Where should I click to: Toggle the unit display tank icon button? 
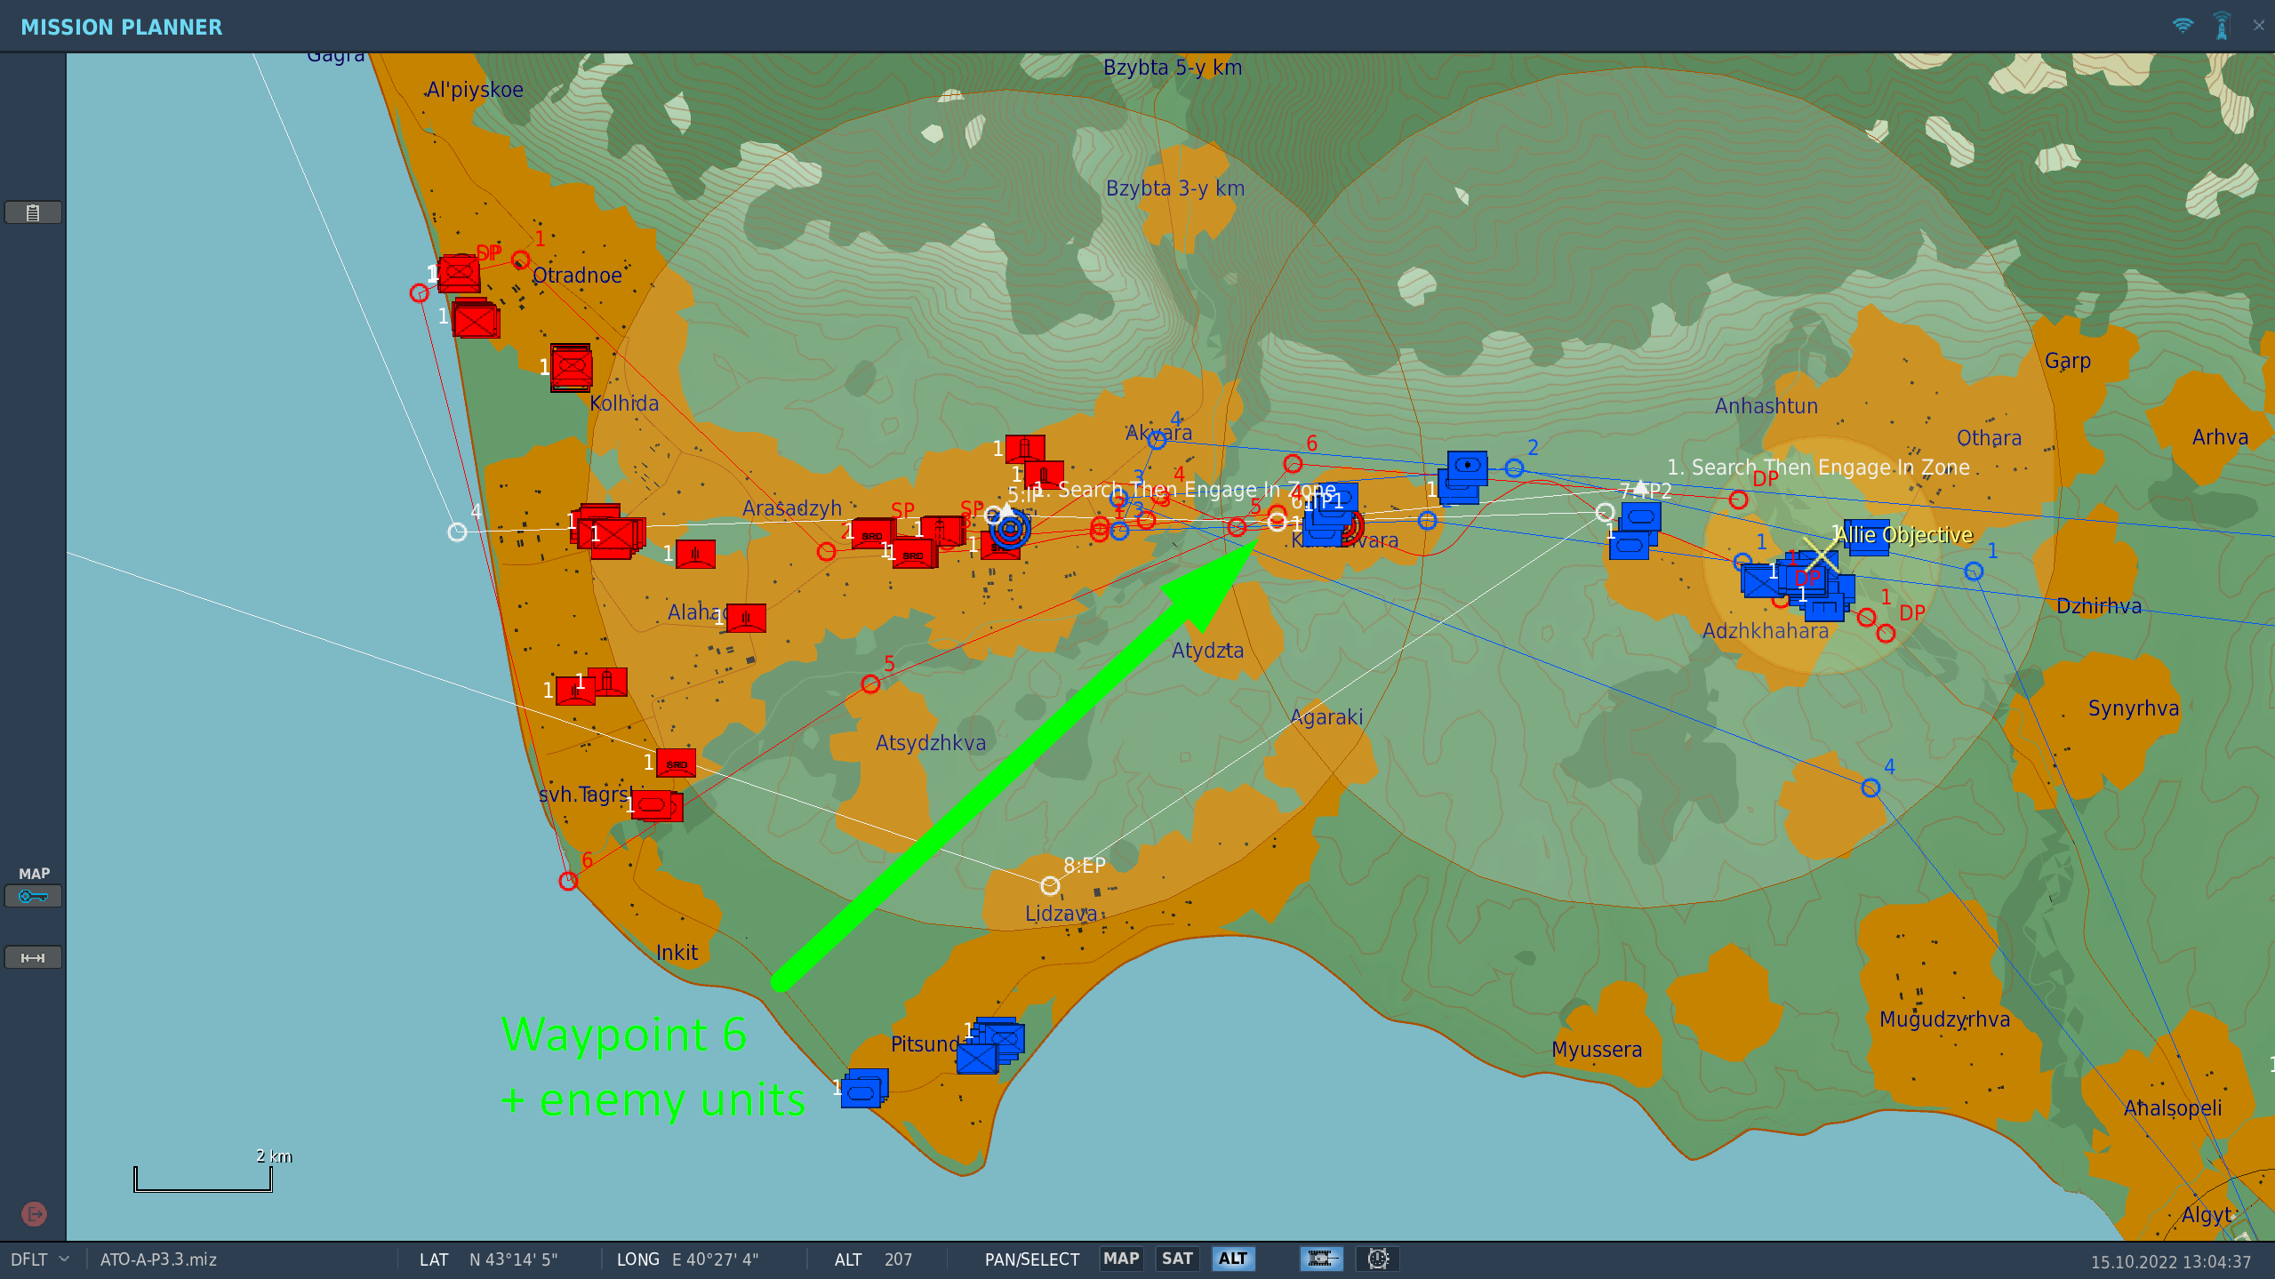click(1321, 1259)
